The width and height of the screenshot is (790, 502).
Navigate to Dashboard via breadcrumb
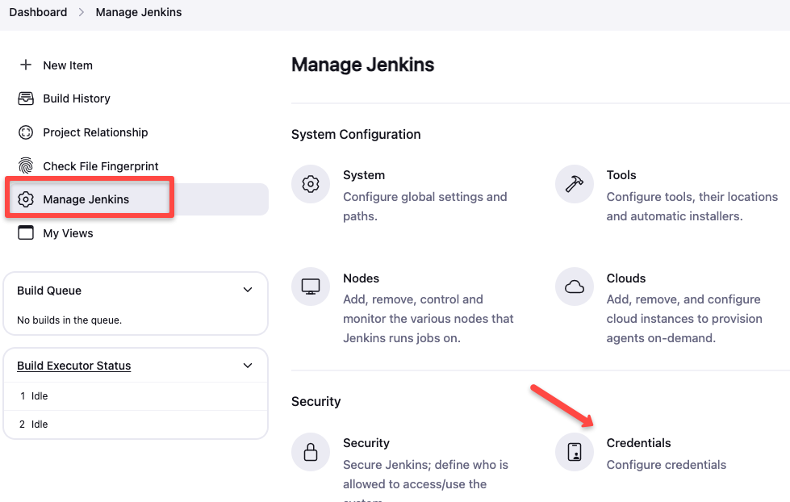[x=37, y=12]
